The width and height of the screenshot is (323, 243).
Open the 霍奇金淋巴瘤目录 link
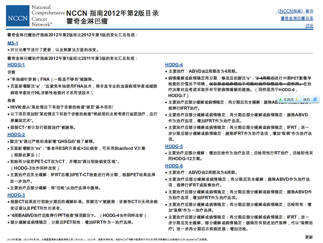[297, 18]
